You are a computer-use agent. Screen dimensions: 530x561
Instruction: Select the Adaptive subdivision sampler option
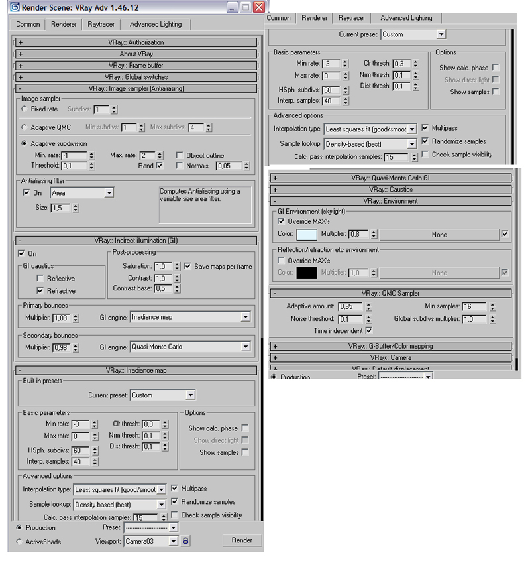point(25,143)
